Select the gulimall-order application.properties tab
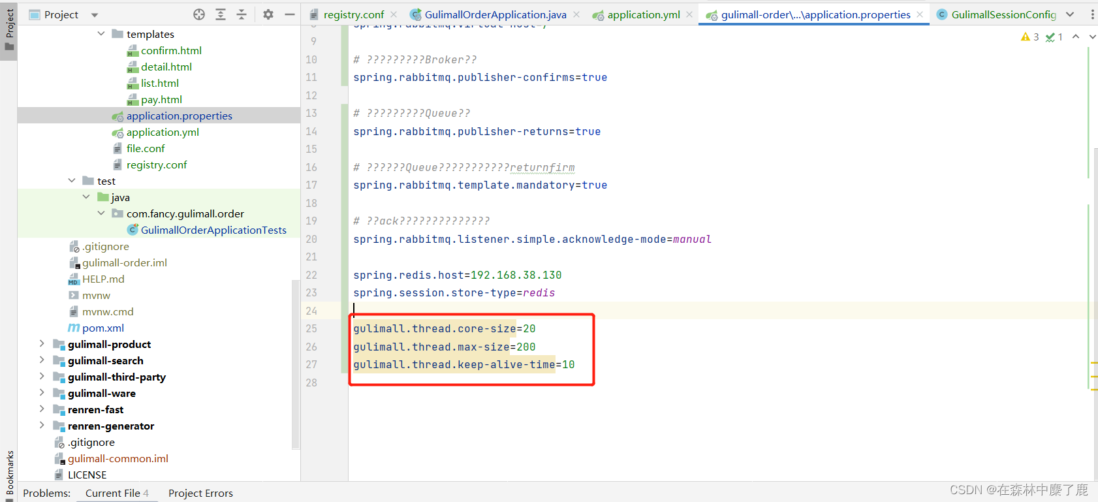Screen dimensions: 1098x502 tap(815, 14)
